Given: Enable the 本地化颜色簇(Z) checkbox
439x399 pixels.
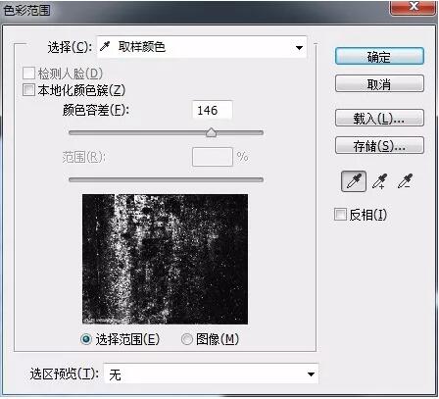Looking at the screenshot, I should [x=28, y=90].
